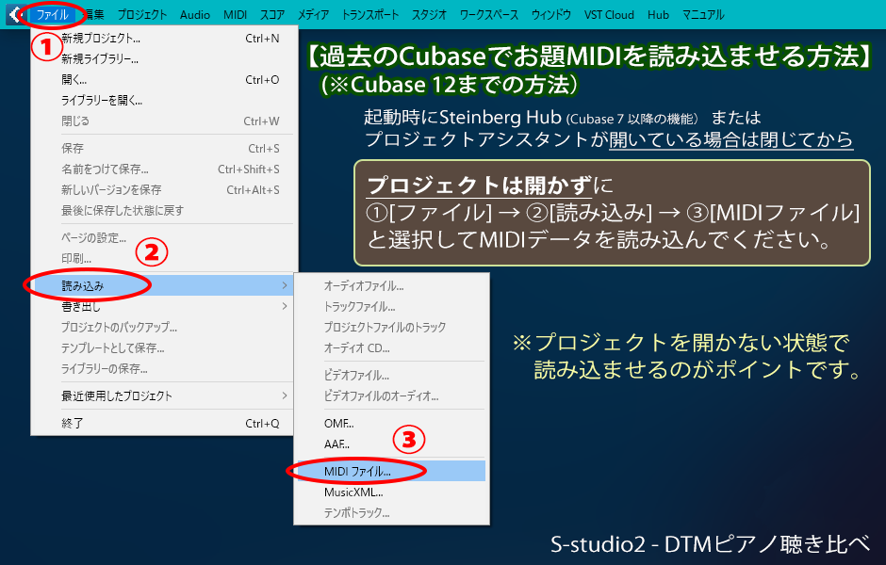
Task: Open the Hub menu
Action: (x=658, y=14)
